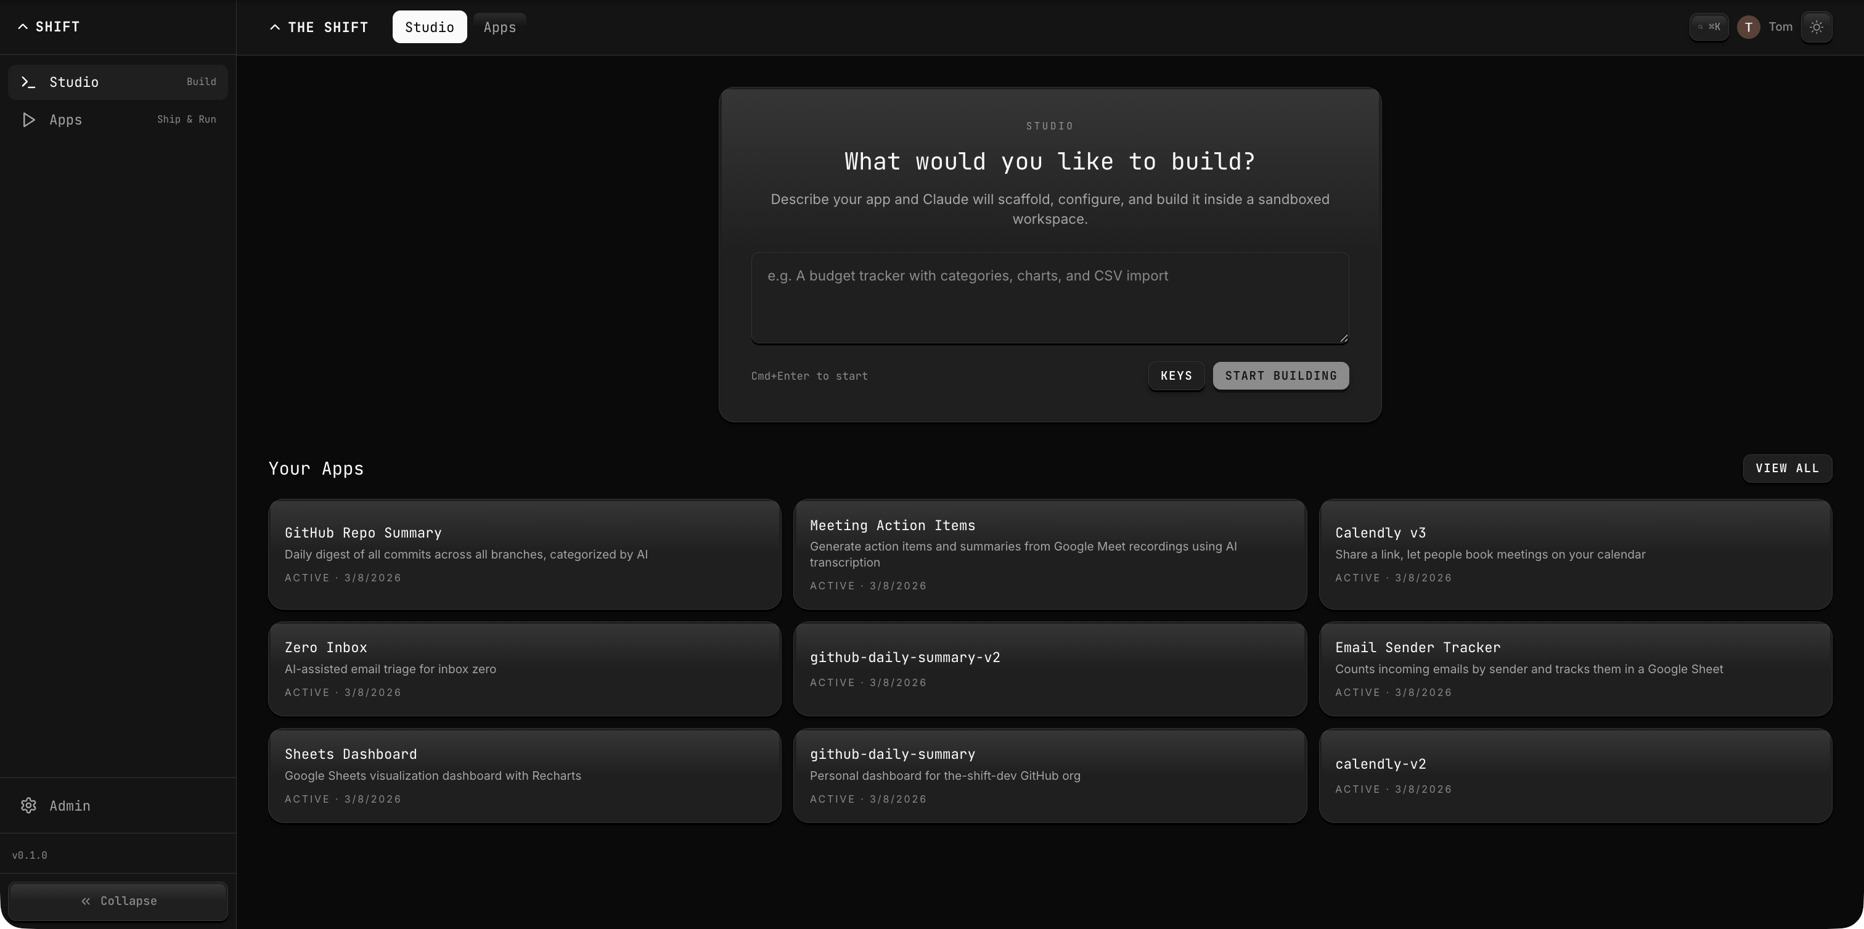
Task: Open the Zero Inbox app card
Action: (x=524, y=668)
